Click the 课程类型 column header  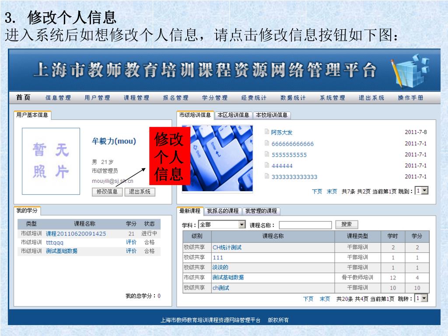(357, 236)
